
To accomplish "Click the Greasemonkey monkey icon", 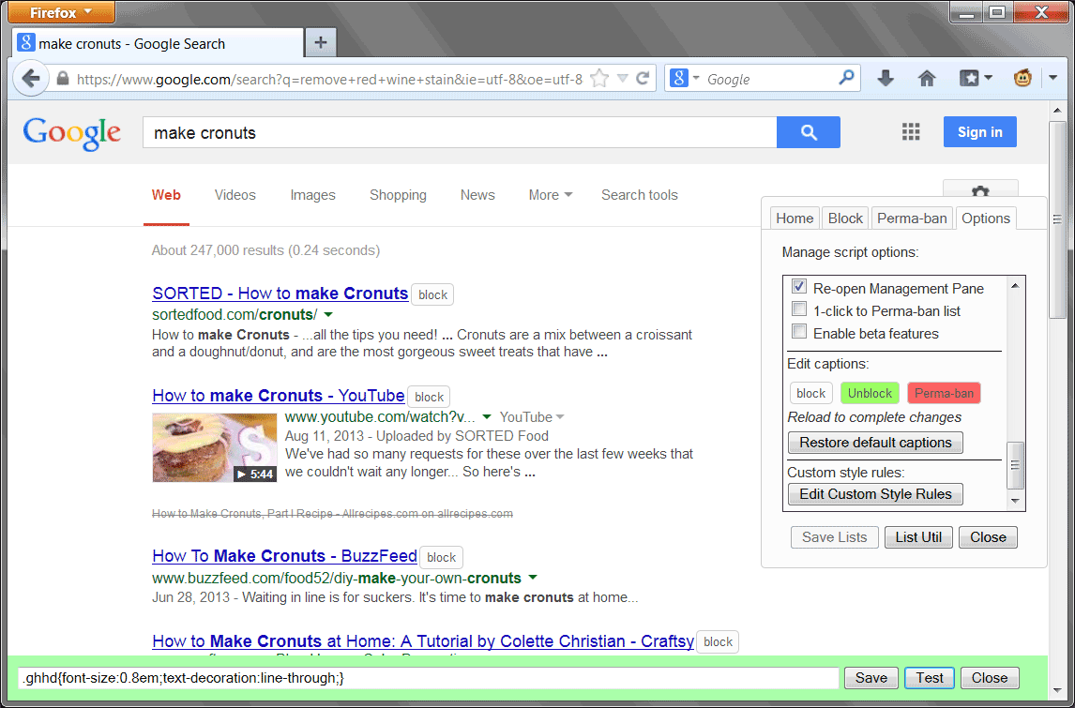I will coord(1022,78).
